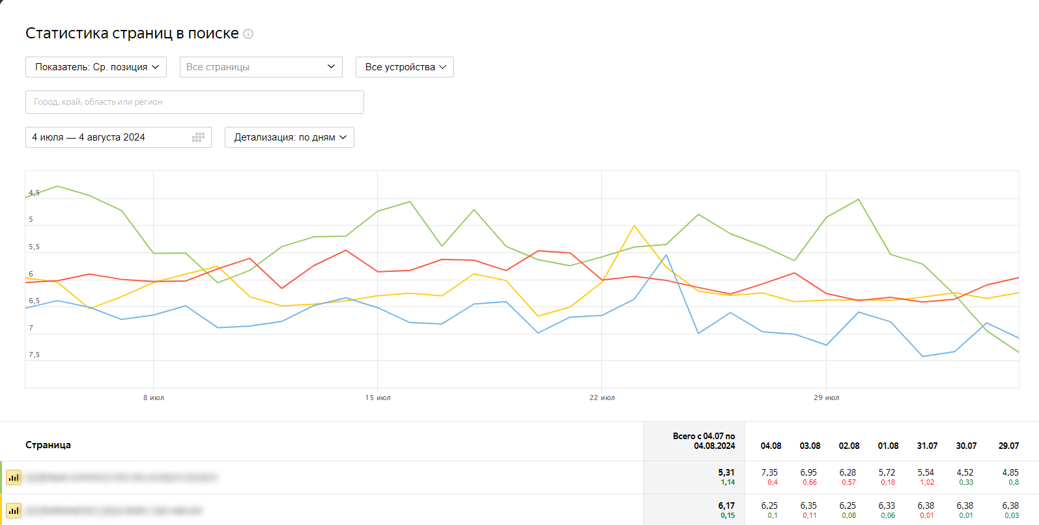
Task: Open the 'Показатель: Ср. позиция' dropdown
Action: [x=96, y=67]
